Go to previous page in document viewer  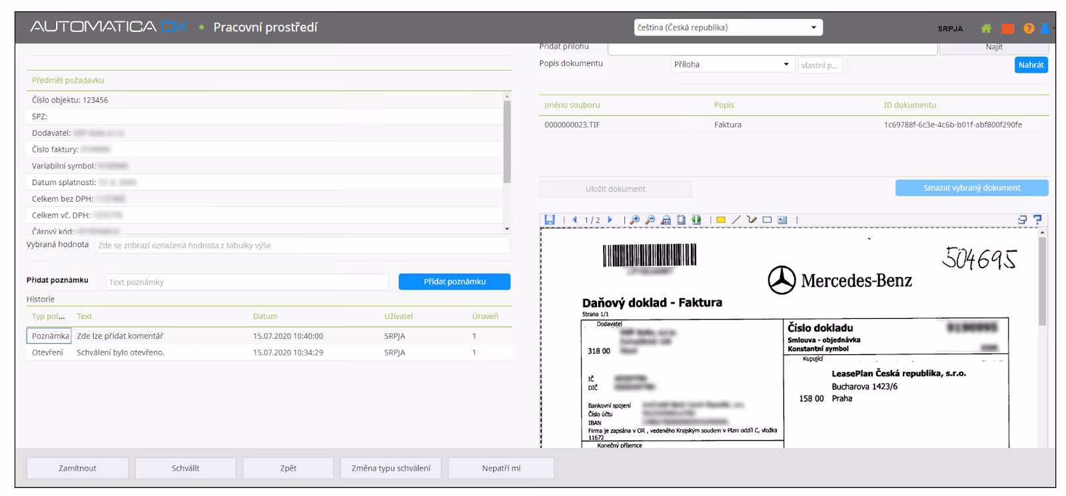pyautogui.click(x=574, y=220)
